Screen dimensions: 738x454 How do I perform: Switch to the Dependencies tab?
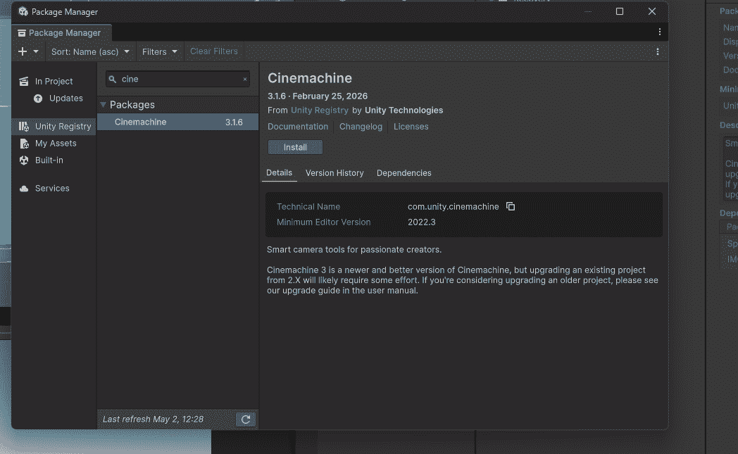tap(404, 173)
